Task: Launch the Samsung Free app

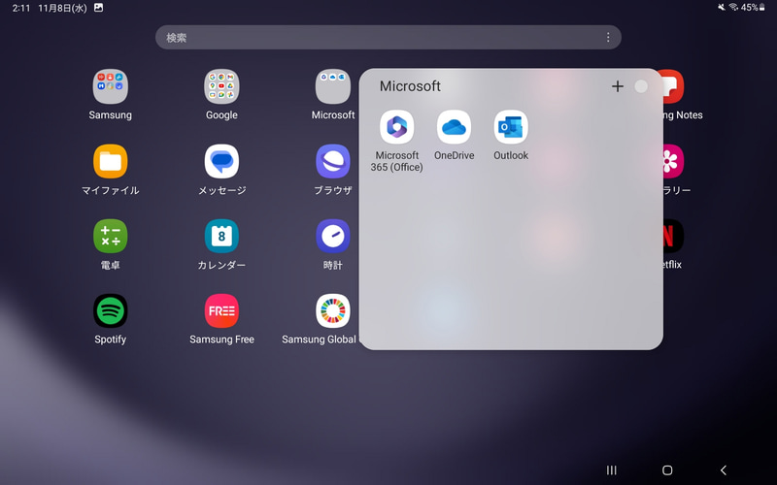Action: [221, 310]
